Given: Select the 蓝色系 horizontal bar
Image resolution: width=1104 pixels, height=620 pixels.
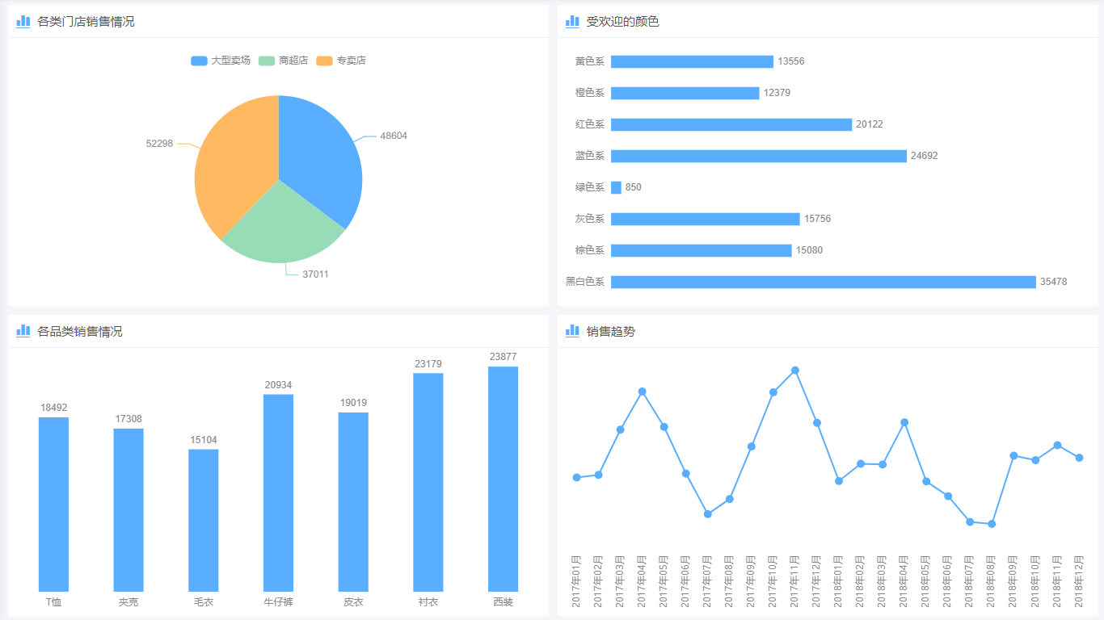Looking at the screenshot, I should pyautogui.click(x=758, y=156).
